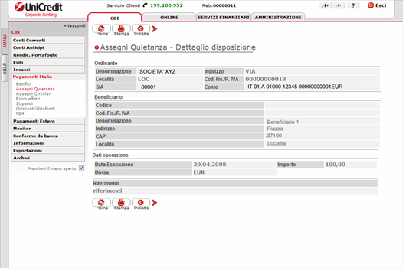Open Assegni Circolari submenu link
Viewport: 419px width, 278px height.
click(x=34, y=93)
